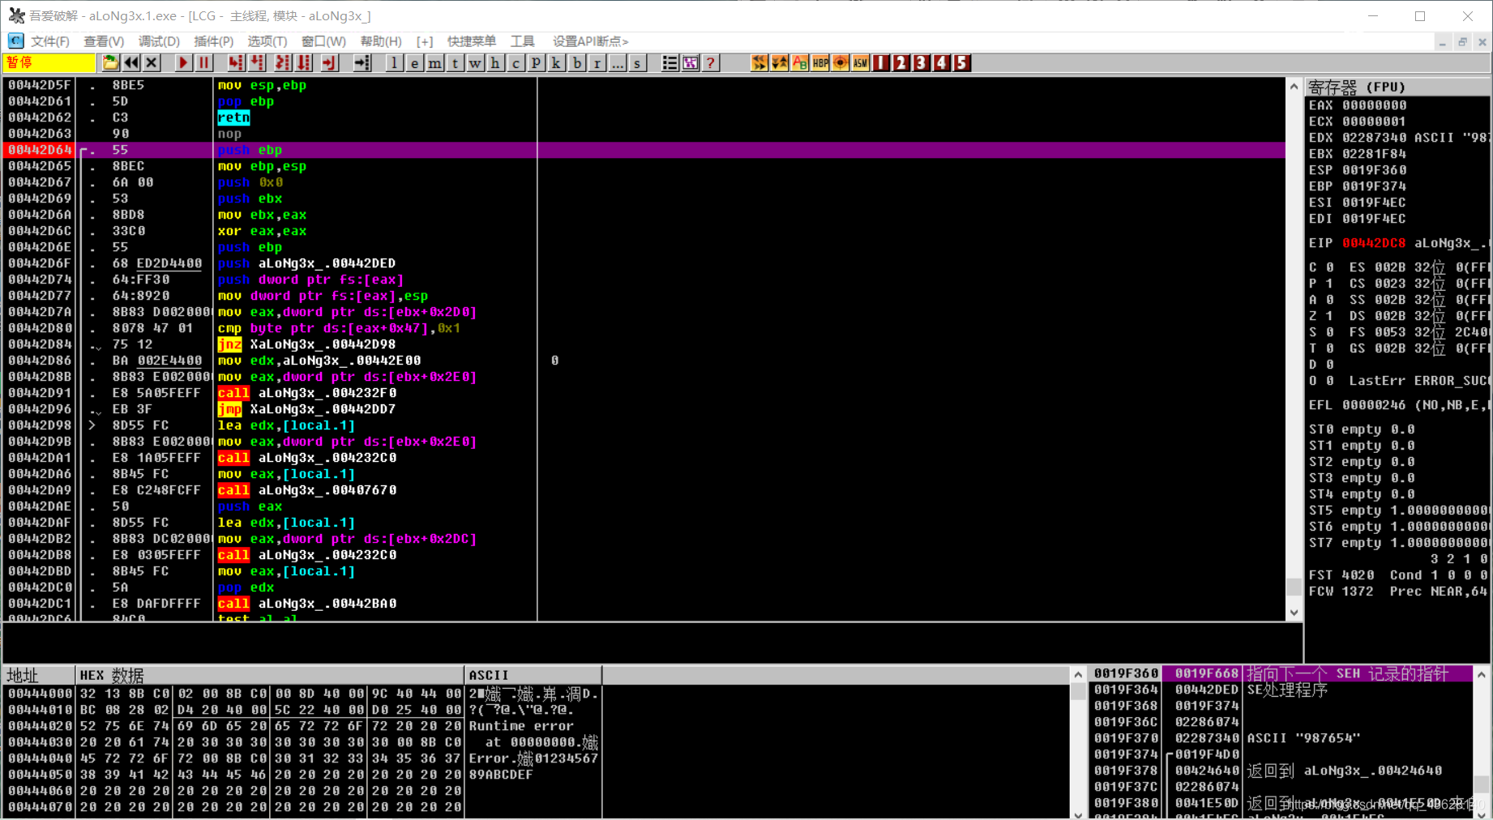Show executable modules with the 'e' button

414,63
